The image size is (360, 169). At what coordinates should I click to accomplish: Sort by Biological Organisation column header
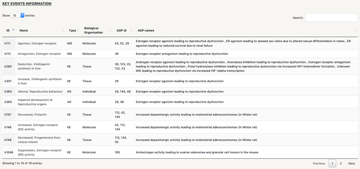pos(96,30)
